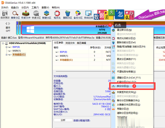Image resolution: width=165 pixels, height=128 pixels.
Task: Select the 快速分区 toolbar icon
Action: click(x=36, y=15)
